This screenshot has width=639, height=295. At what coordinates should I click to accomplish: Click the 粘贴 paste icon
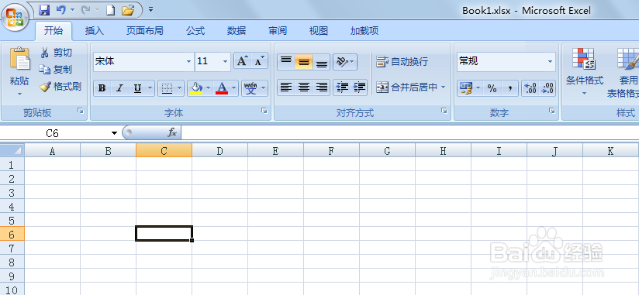click(19, 59)
